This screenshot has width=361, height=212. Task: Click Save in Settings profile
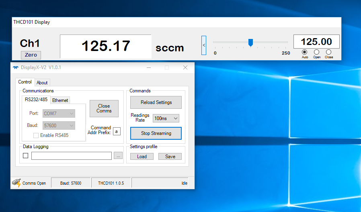tap(170, 157)
